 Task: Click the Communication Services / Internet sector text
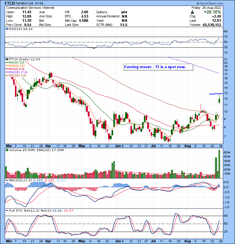point(30,8)
